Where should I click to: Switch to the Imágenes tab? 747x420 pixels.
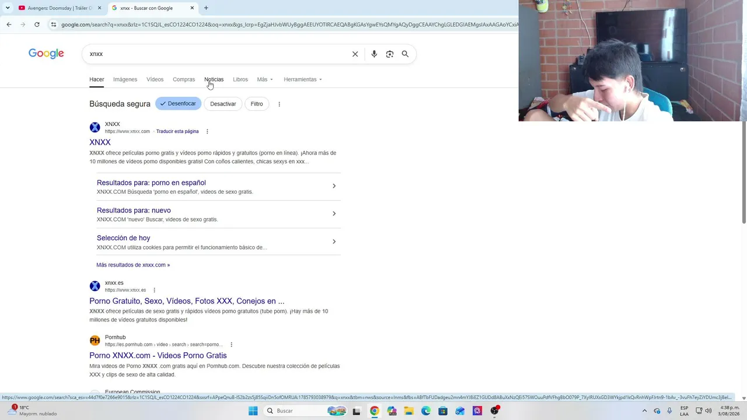click(x=125, y=79)
